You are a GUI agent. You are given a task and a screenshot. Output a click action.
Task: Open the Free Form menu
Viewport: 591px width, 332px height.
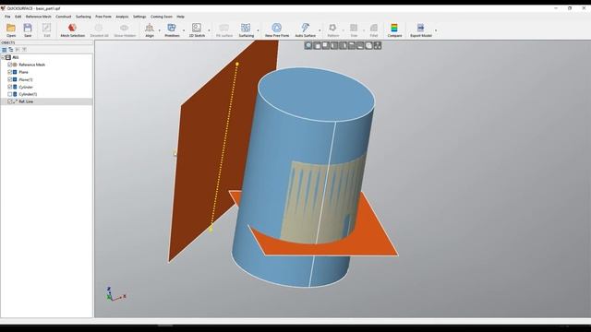point(103,17)
